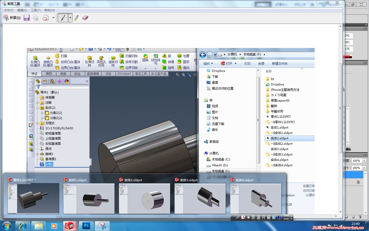Toggle the lock icon in the Photoshop panel
Viewport: 369px width, 231px height.
[358, 182]
